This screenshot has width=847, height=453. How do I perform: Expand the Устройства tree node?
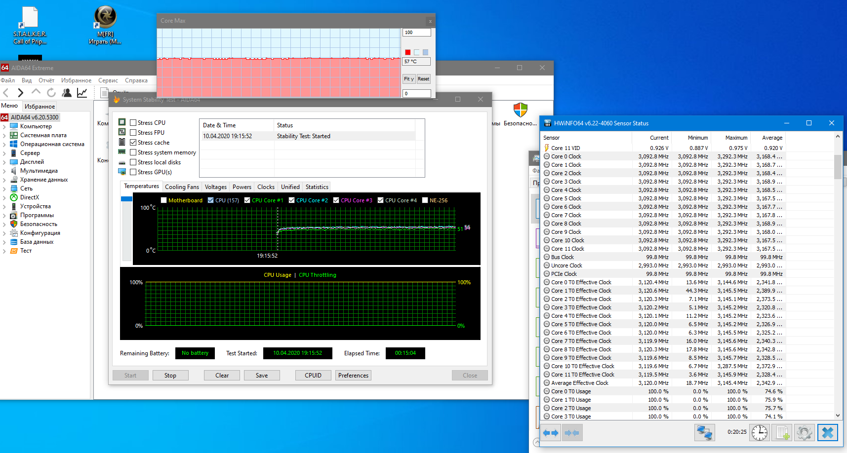pos(4,207)
